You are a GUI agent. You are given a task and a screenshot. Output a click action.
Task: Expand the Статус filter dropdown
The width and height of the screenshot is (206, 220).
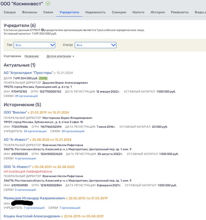coord(96,45)
